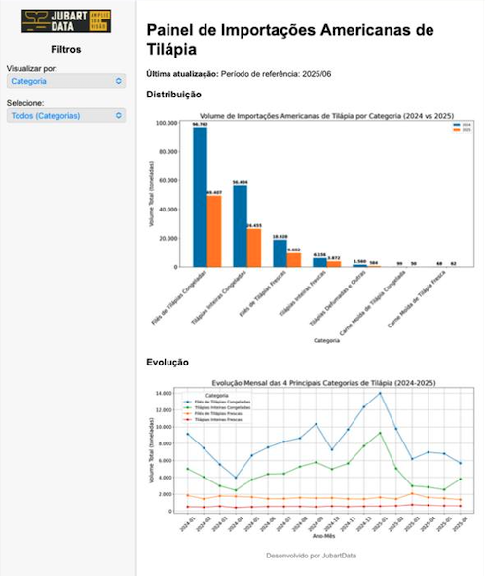Click the orange 2025 bar for Tilápias Inteiras Frescas

(334, 264)
